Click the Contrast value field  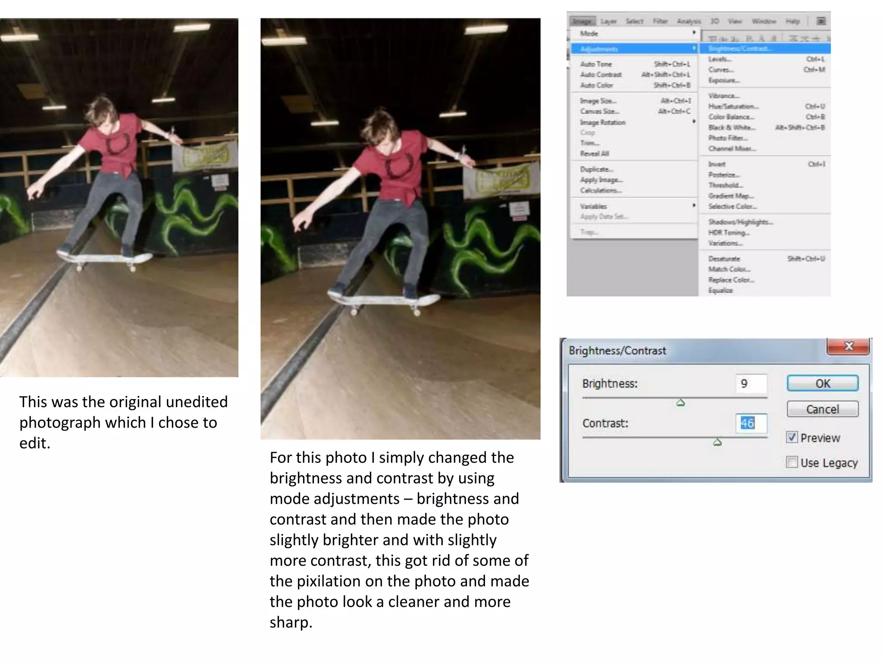click(x=751, y=423)
